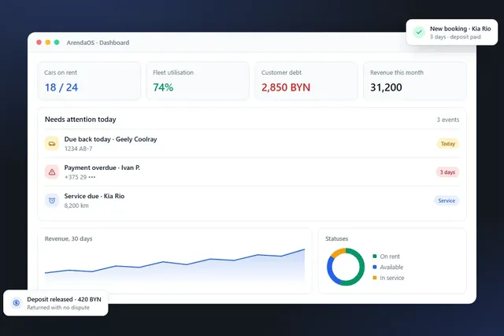This screenshot has height=336, width=504.
Task: Click the '2,850 BYN' debt value
Action: coord(286,87)
